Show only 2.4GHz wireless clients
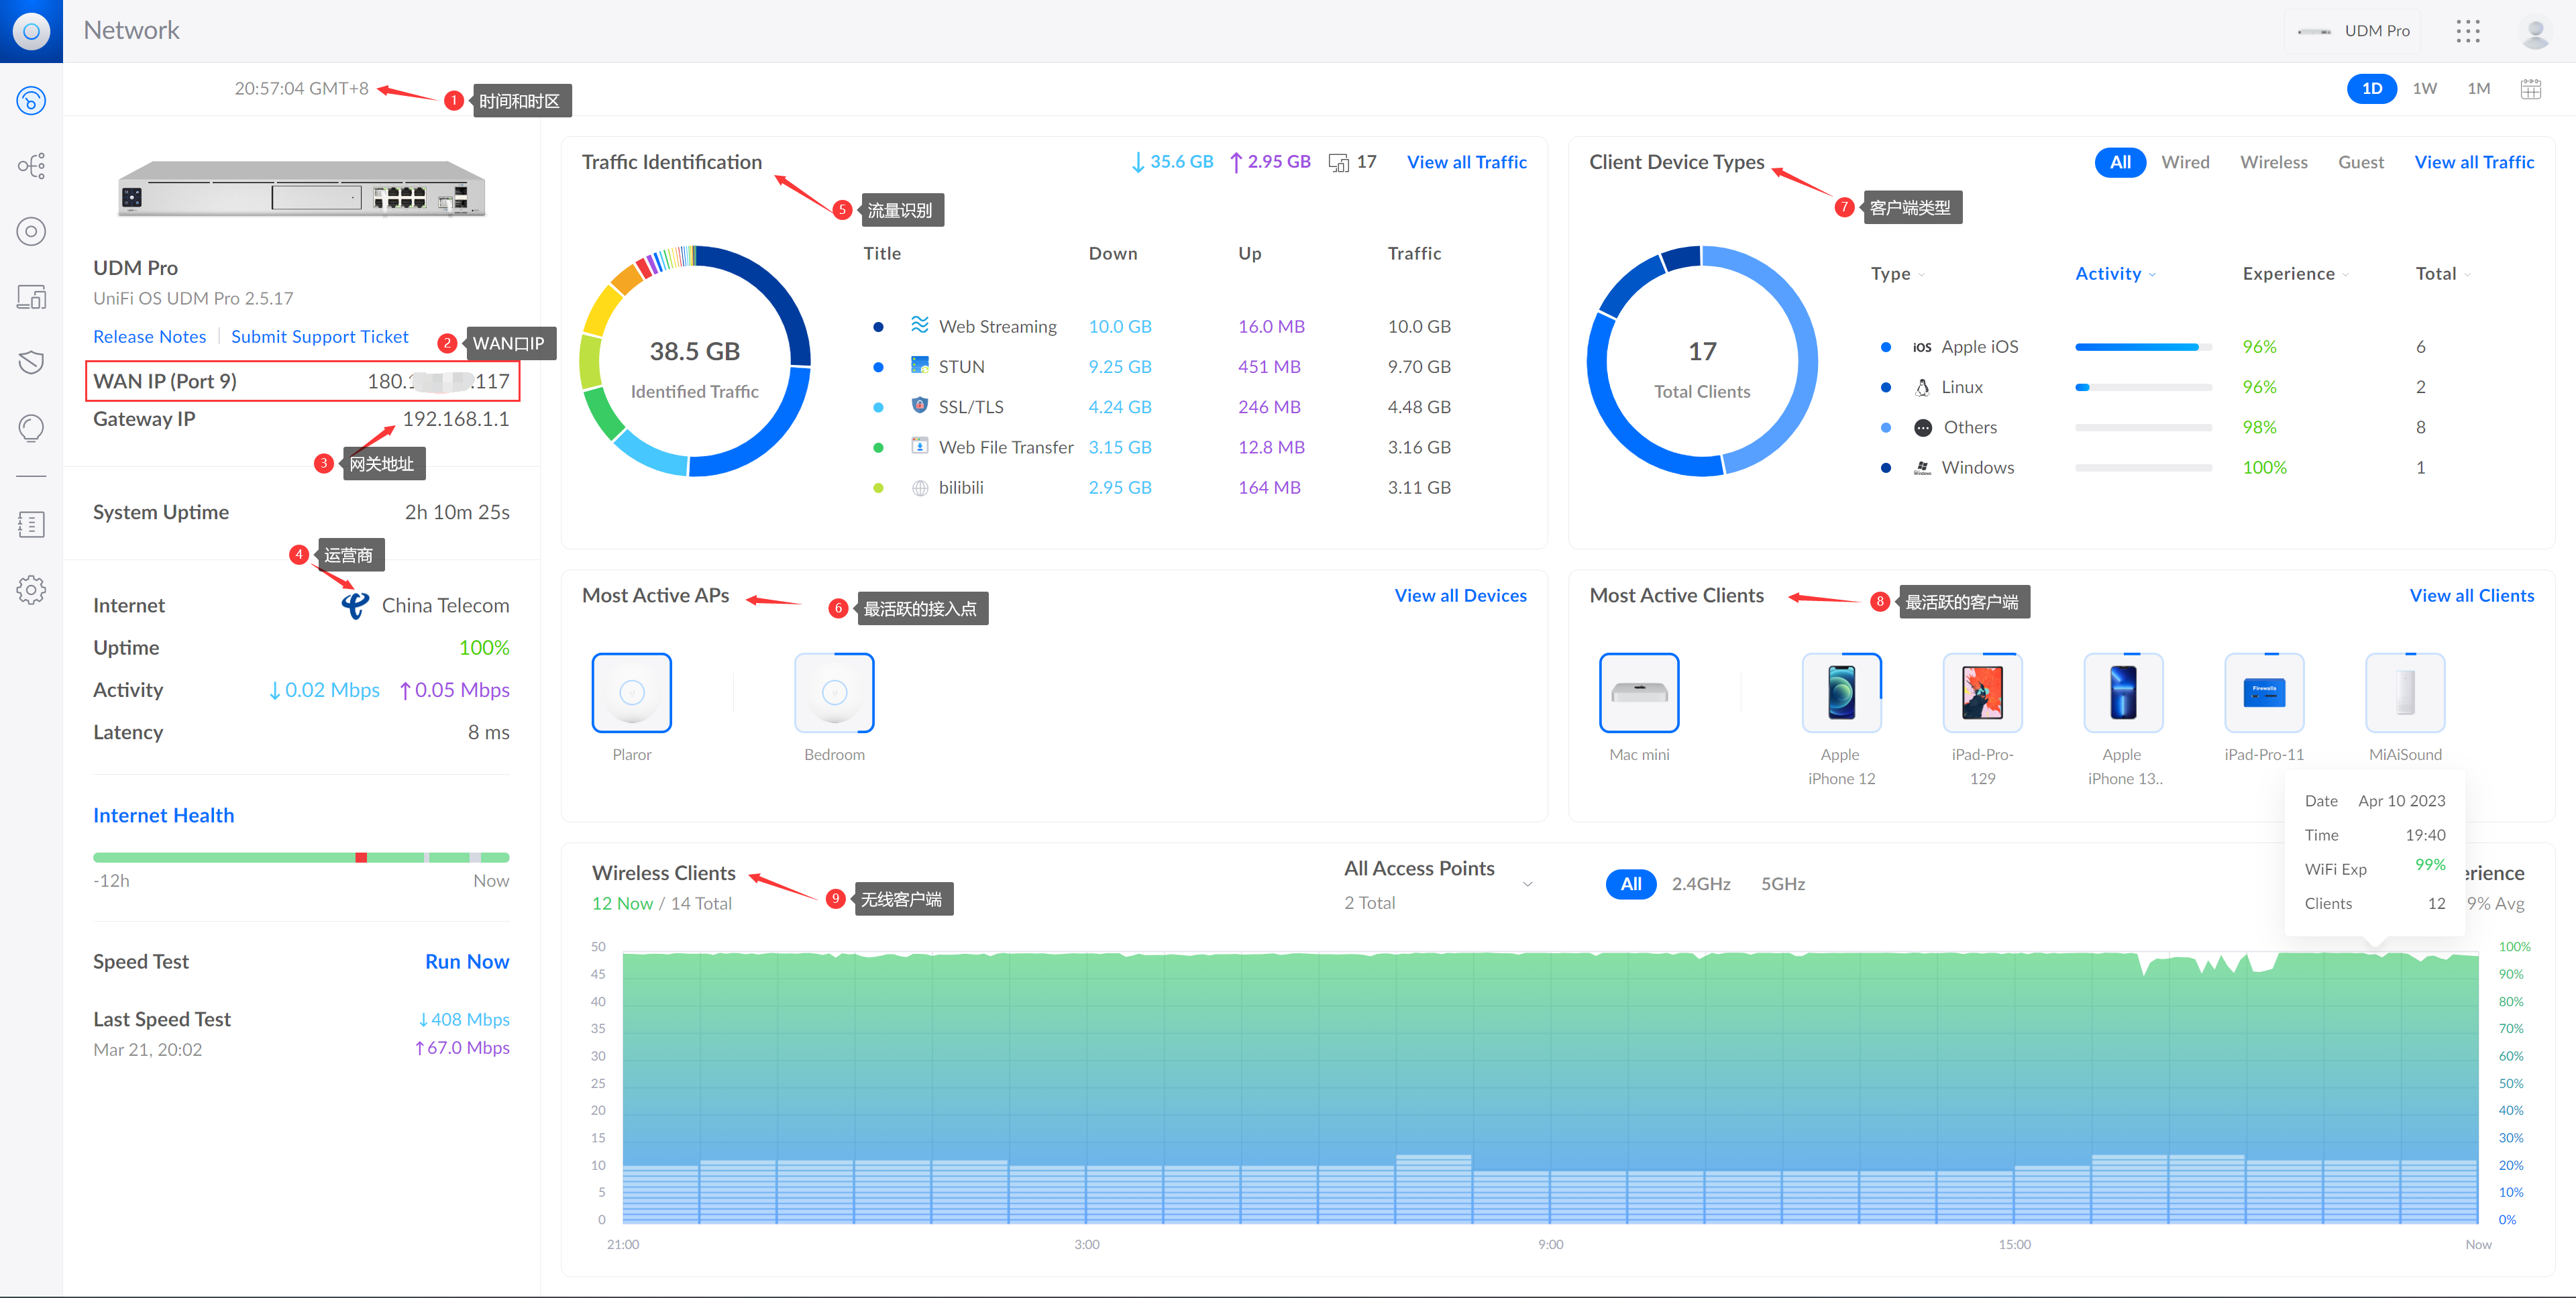 1700,884
